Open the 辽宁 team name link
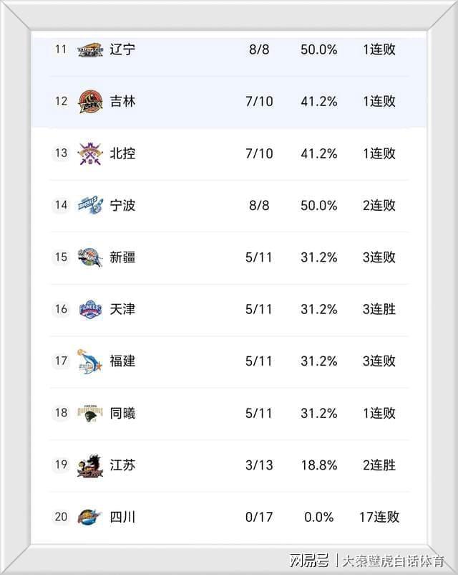Screen dimensions: 458x575 pos(122,49)
